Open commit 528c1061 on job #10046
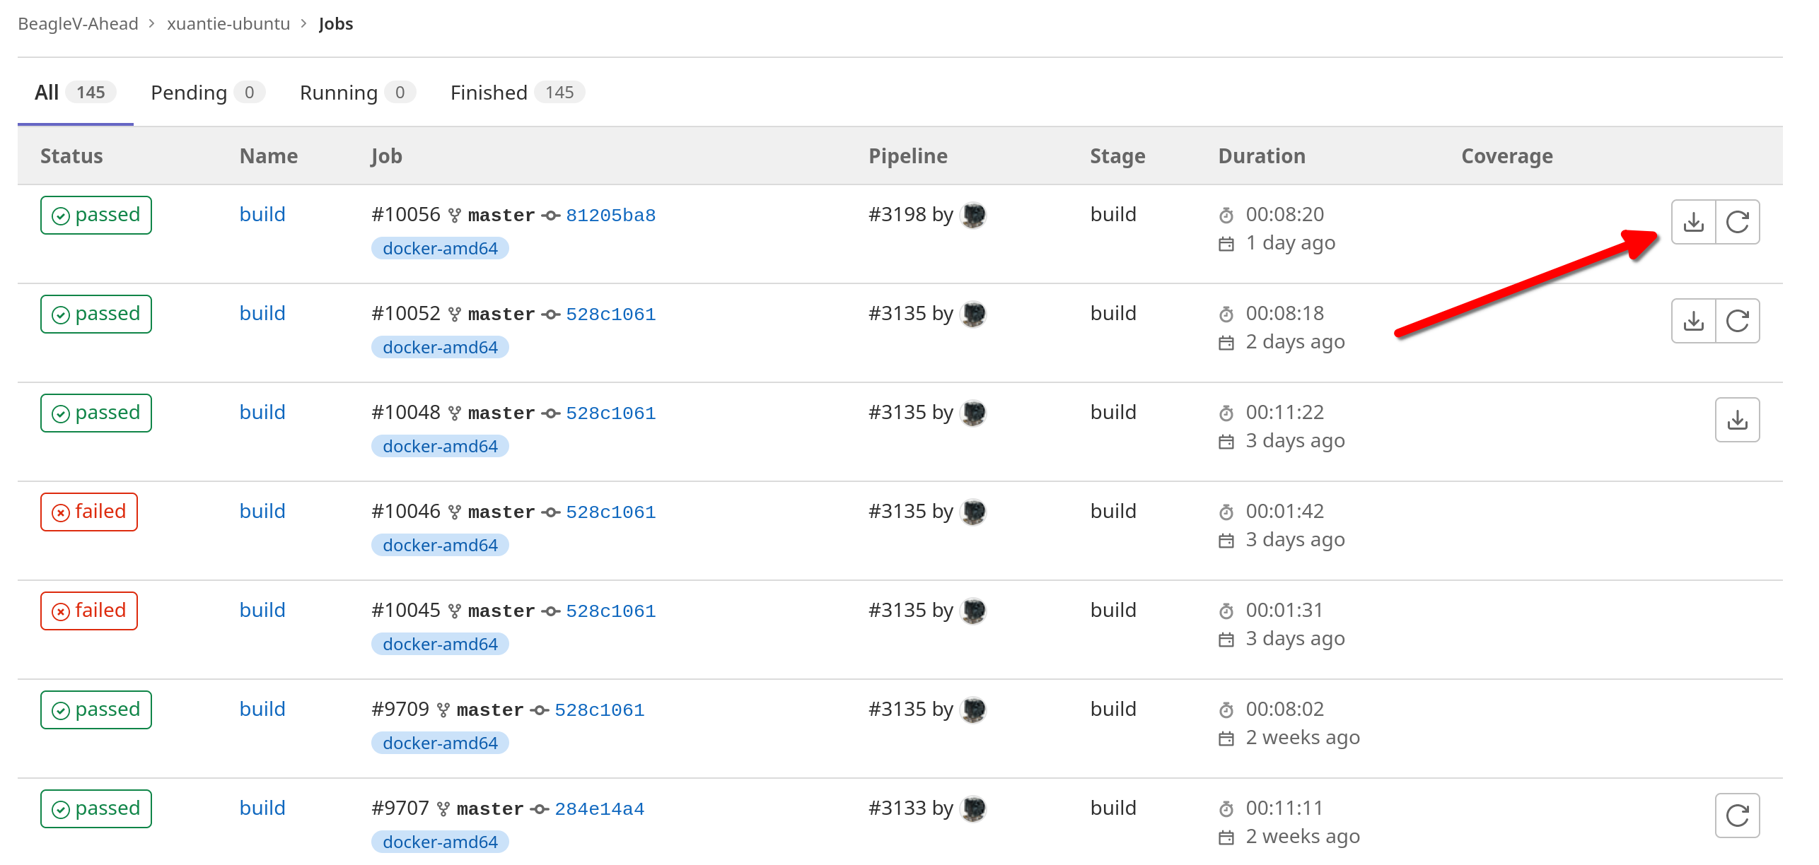Viewport: 1819px width, 865px height. point(611,512)
